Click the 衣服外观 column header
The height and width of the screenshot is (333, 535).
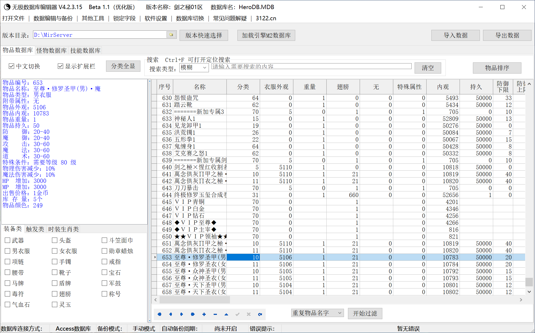[x=276, y=87]
